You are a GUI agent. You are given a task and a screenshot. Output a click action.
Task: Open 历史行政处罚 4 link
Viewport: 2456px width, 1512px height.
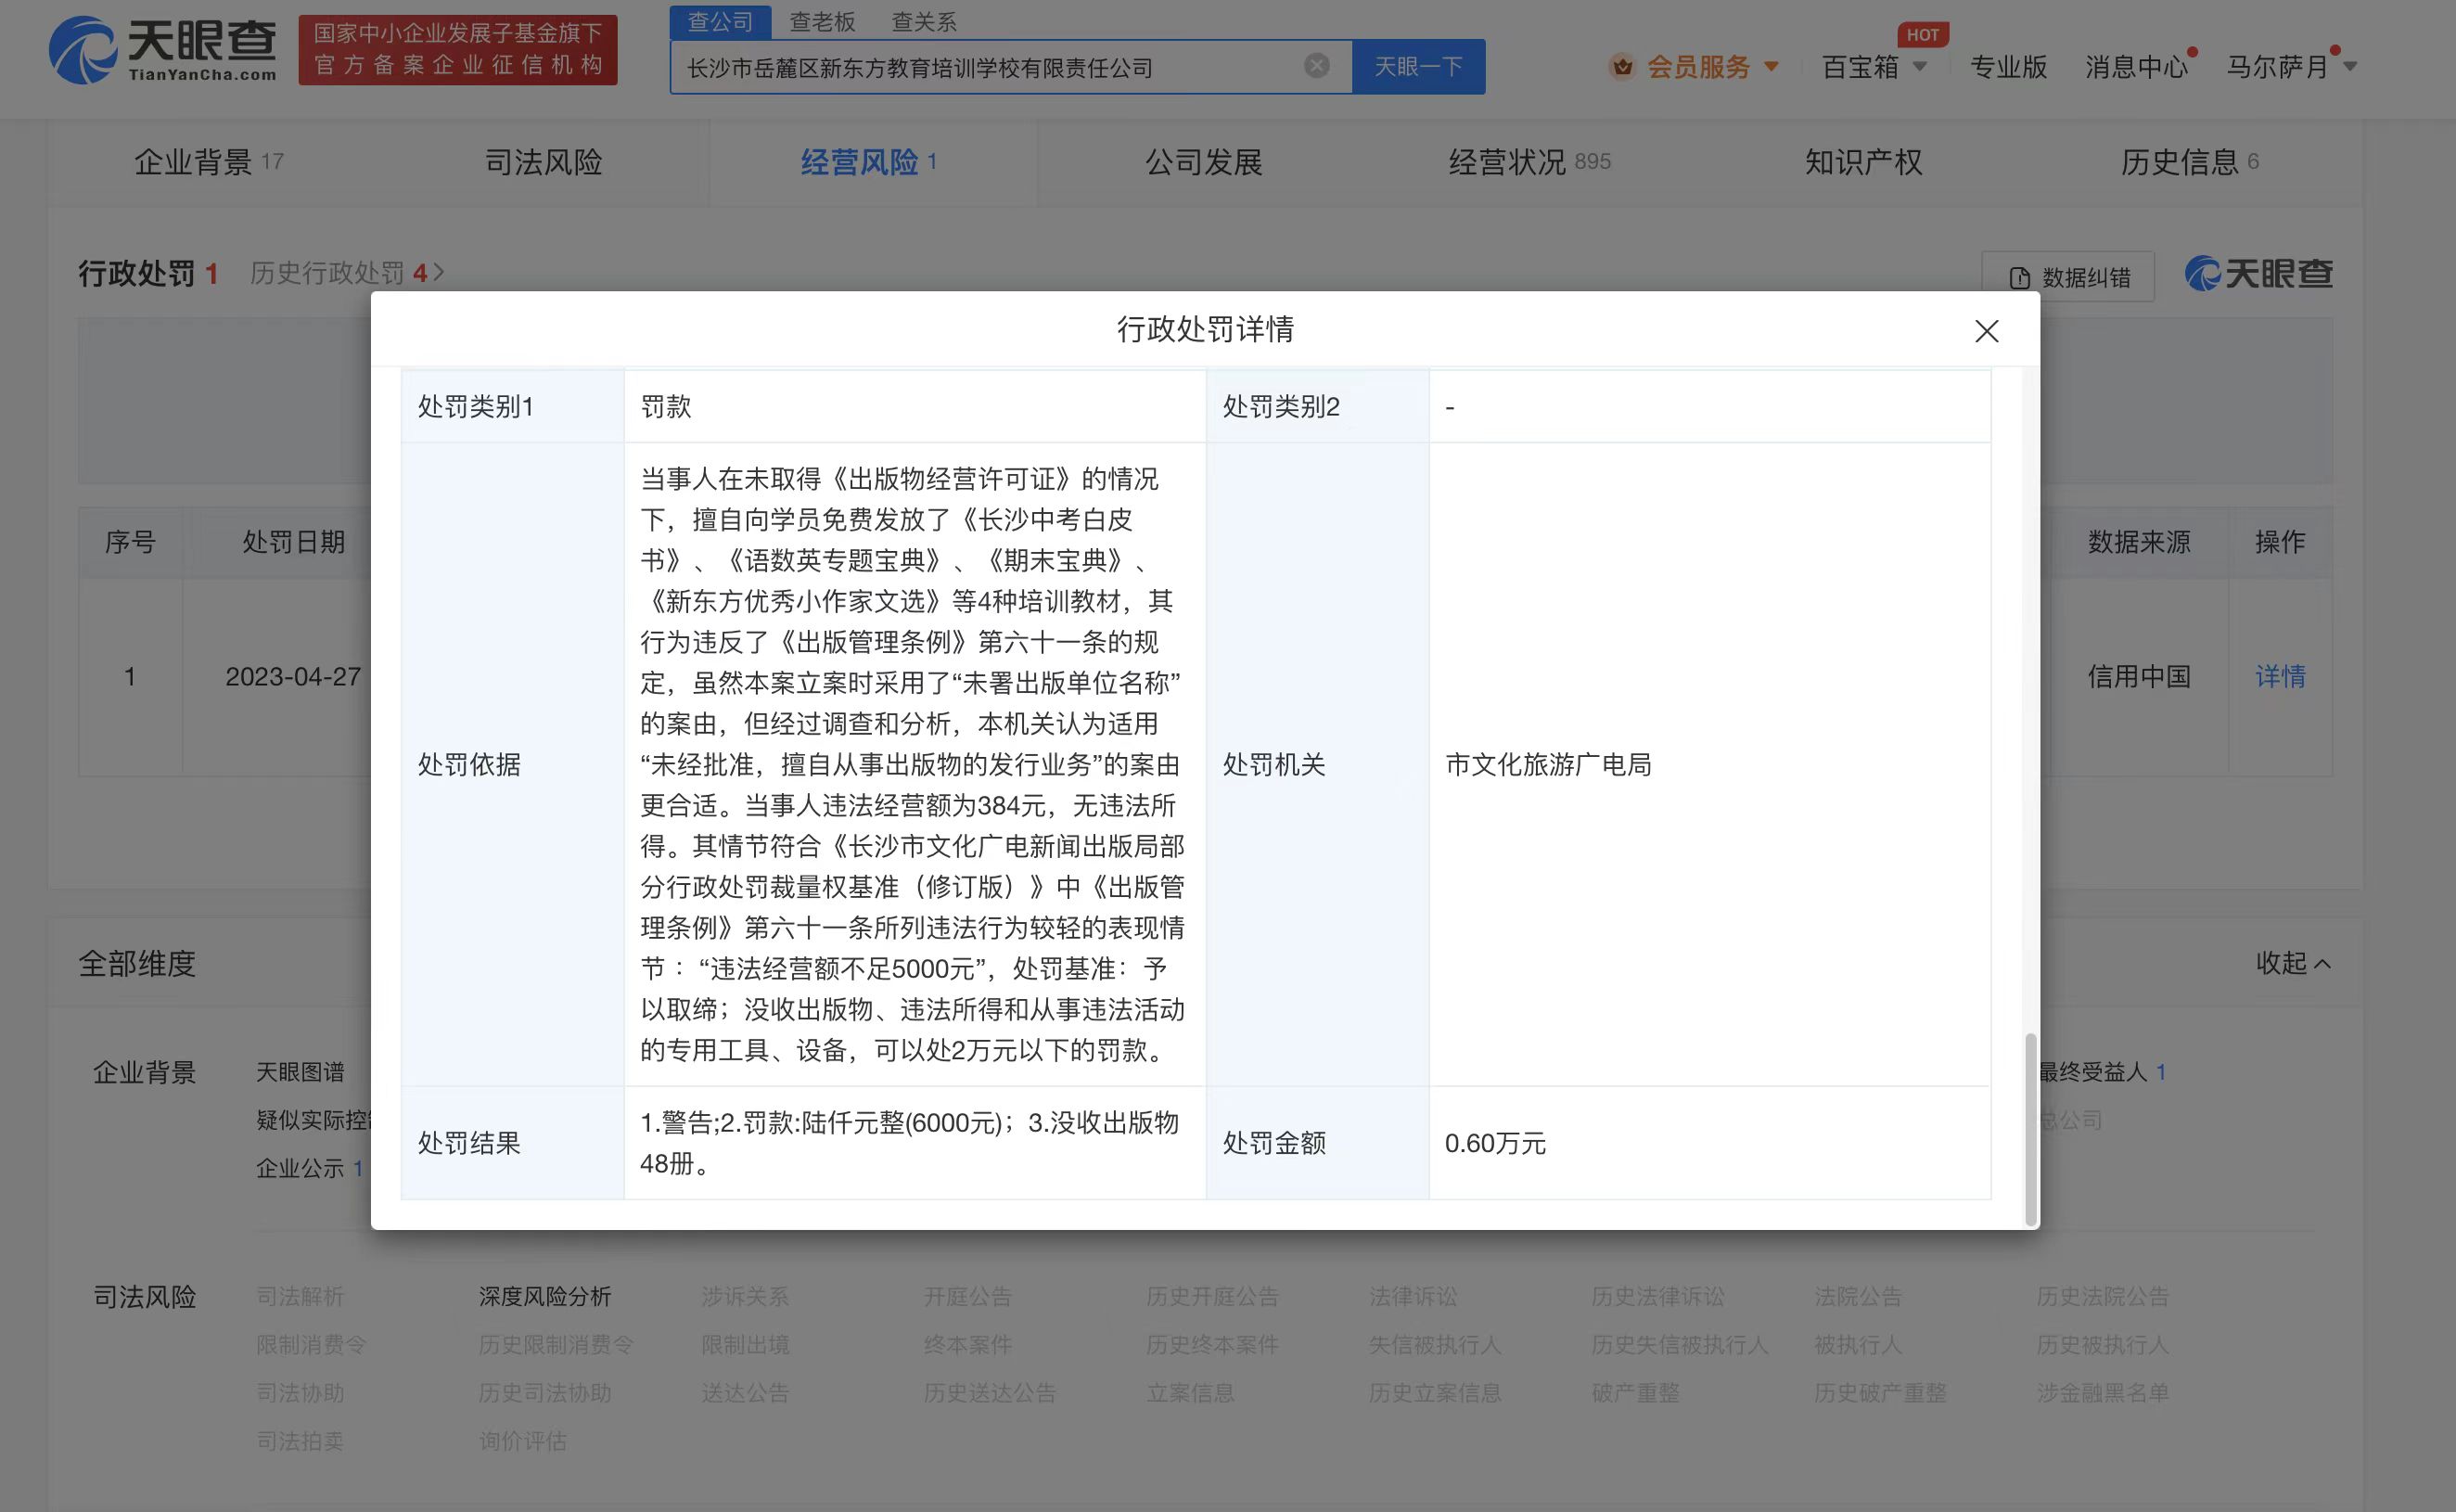tap(347, 273)
